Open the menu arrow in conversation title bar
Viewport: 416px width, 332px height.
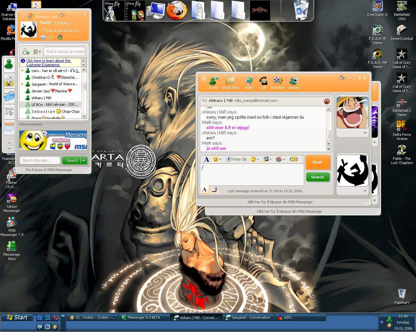tap(349, 78)
